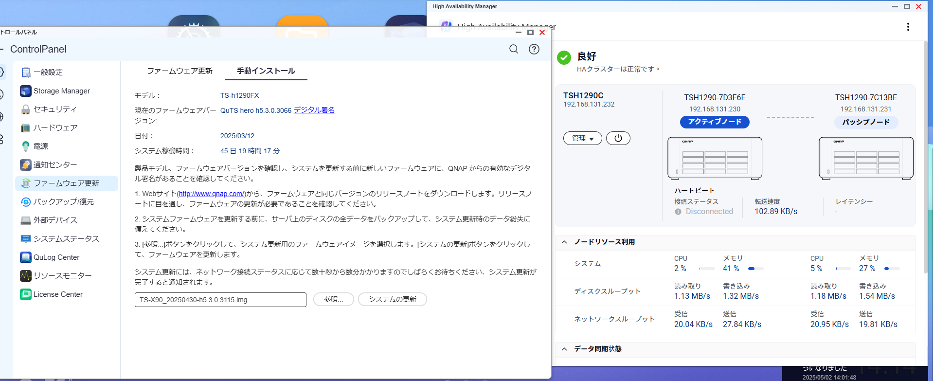Open 電源 settings in sidebar
Image resolution: width=933 pixels, height=381 pixels.
pyautogui.click(x=66, y=146)
